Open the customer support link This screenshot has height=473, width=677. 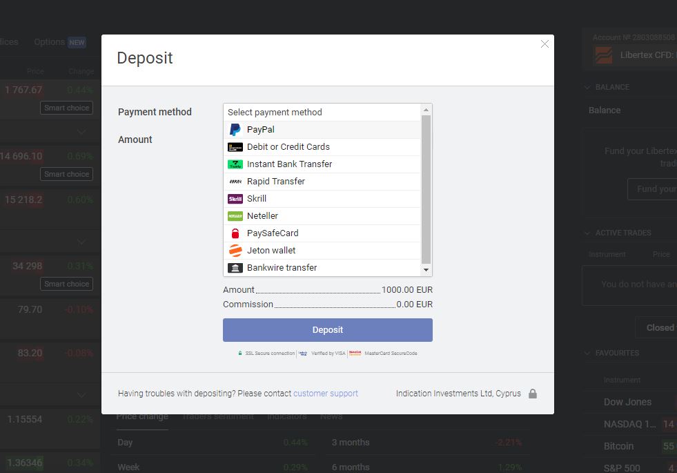coord(326,394)
